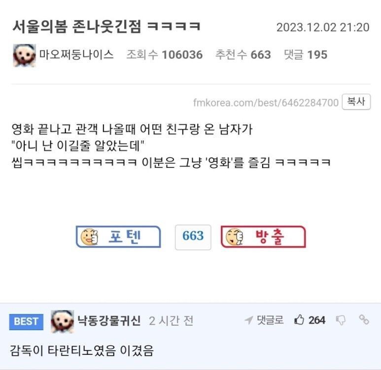Click the 방출 downvote button
The width and height of the screenshot is (381, 370).
click(263, 237)
